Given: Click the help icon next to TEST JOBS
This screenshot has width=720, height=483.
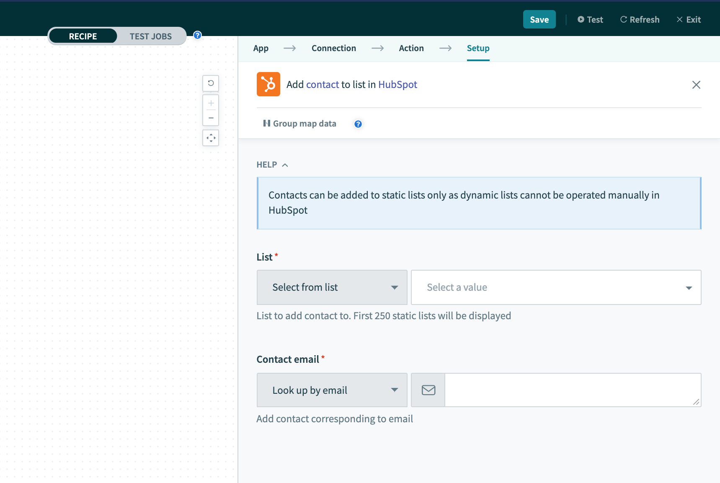Looking at the screenshot, I should coord(197,35).
